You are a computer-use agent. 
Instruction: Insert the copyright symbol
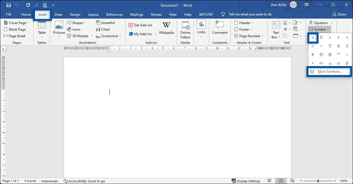(x=321, y=54)
